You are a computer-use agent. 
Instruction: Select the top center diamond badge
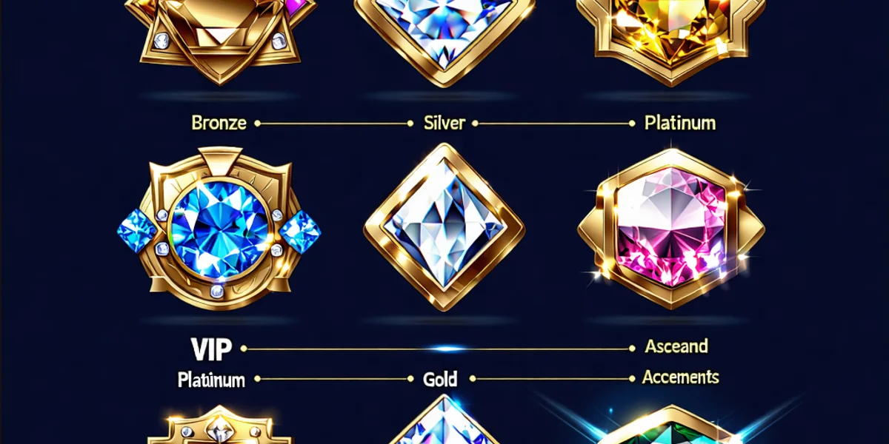444,38
